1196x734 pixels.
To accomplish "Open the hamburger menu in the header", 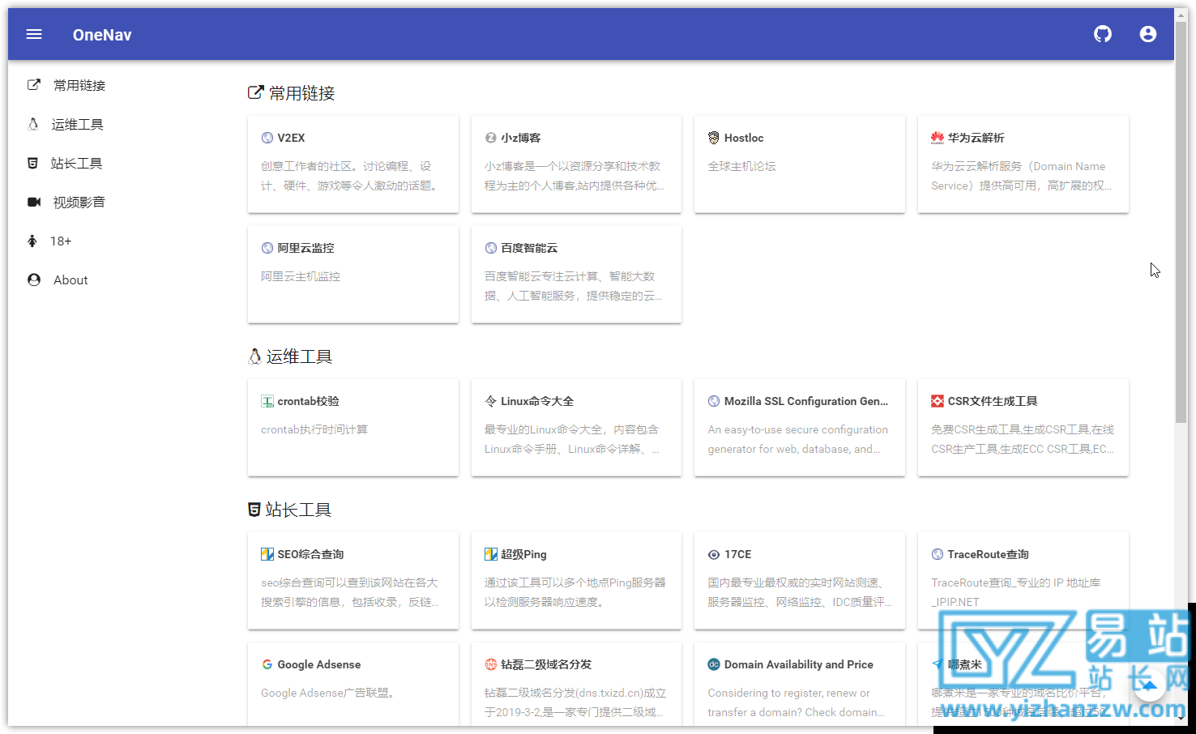I will pyautogui.click(x=34, y=34).
